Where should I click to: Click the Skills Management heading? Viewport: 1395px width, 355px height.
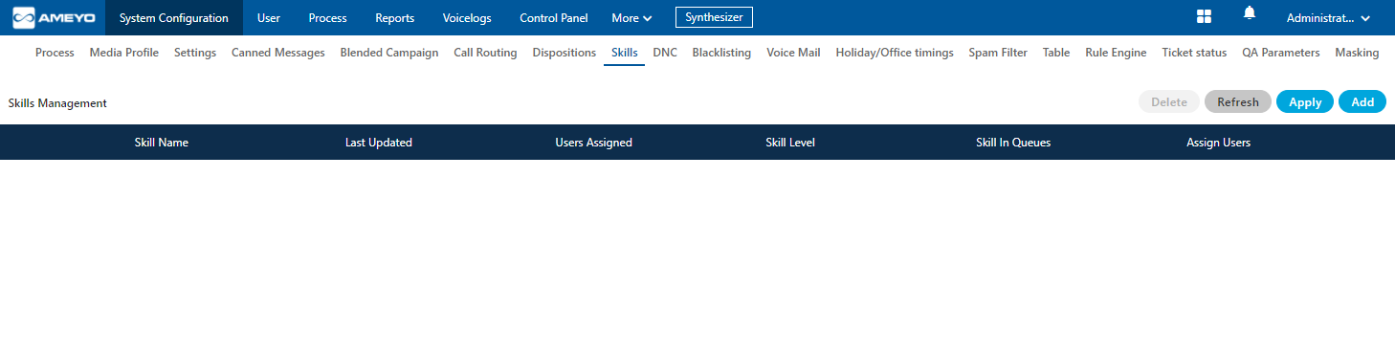tap(57, 102)
